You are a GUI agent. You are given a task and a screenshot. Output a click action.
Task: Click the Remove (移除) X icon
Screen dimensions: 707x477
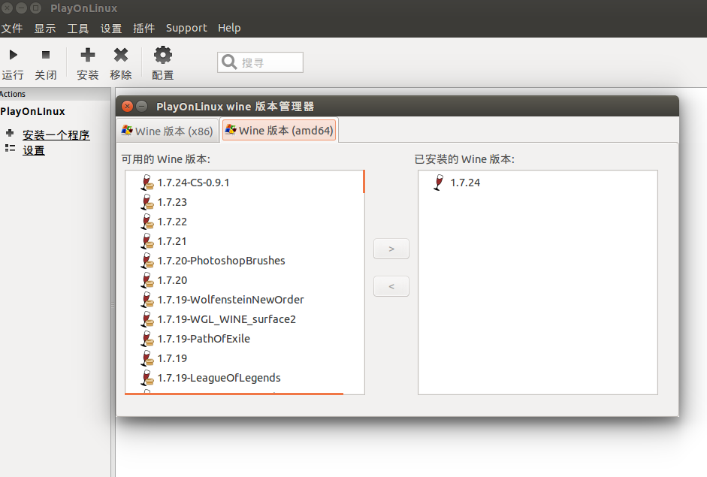(120, 55)
